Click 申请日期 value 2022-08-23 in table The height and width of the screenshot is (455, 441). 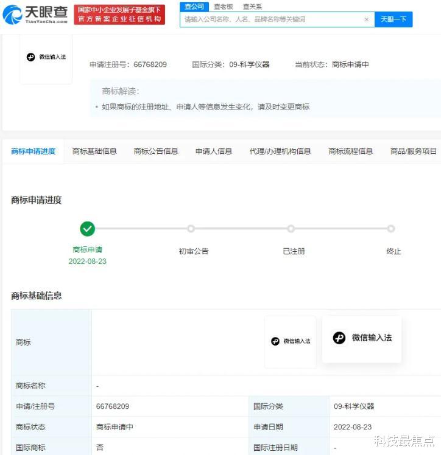coord(353,427)
